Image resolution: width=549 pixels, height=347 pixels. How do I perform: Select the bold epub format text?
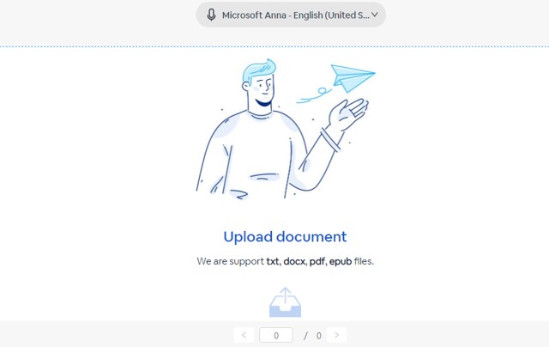(341, 262)
